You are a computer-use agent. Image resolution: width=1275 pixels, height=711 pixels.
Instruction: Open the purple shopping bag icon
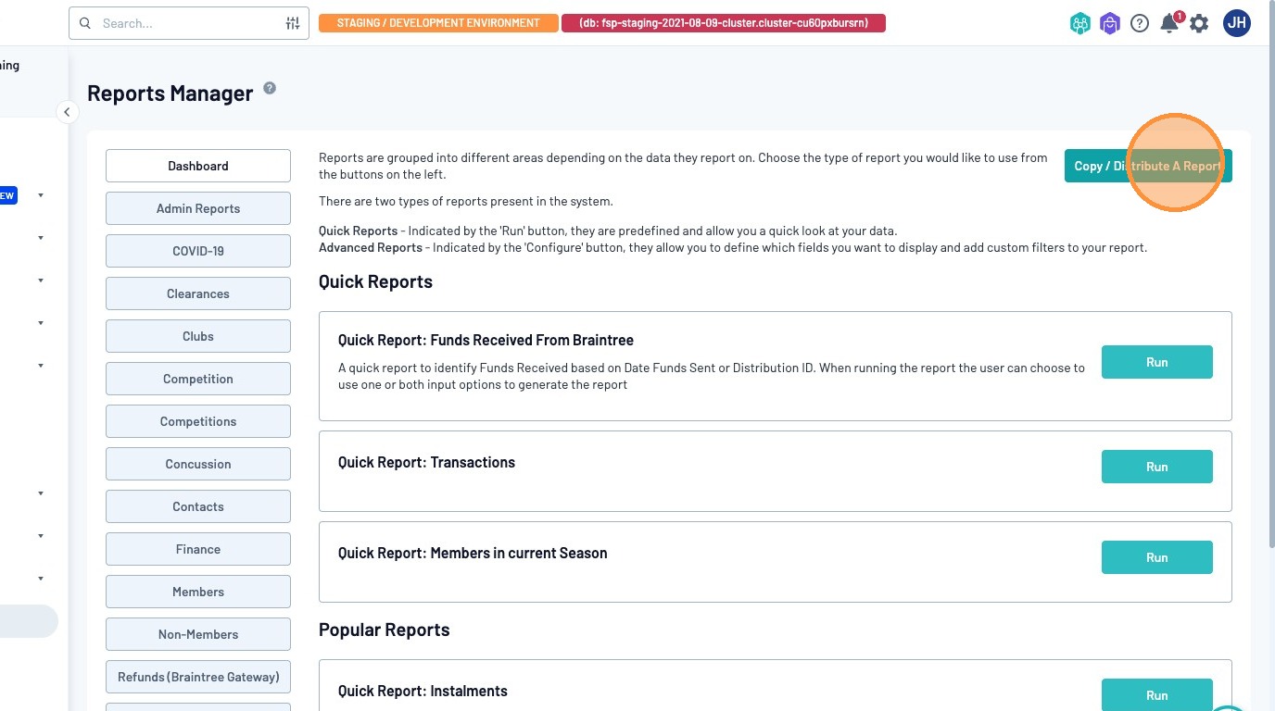(x=1110, y=24)
